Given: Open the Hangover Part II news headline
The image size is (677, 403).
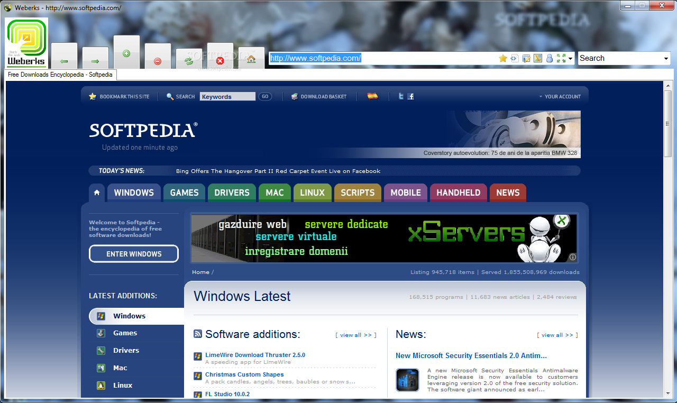Looking at the screenshot, I should pyautogui.click(x=278, y=171).
